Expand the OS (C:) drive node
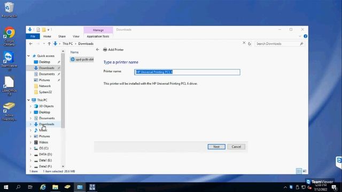This screenshot has height=192, width=342. pos(30,148)
